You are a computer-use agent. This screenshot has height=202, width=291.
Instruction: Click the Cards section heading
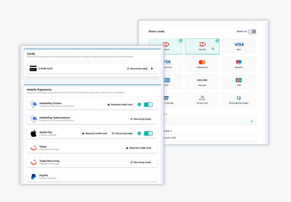(31, 54)
